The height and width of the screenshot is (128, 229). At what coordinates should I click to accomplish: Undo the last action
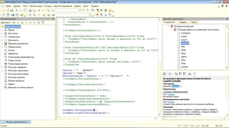pyautogui.click(x=39, y=10)
